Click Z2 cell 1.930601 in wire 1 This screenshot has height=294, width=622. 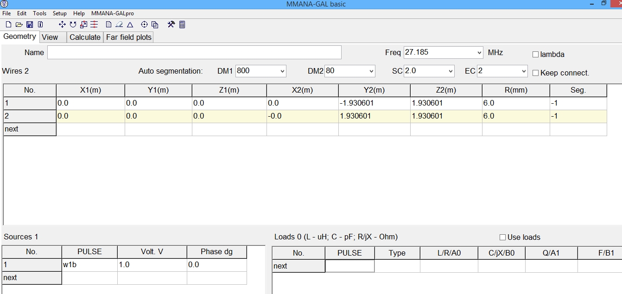coord(446,103)
